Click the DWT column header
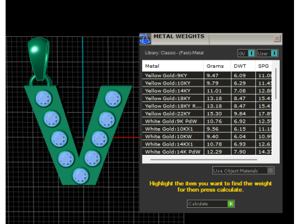299x224 pixels. (243, 66)
